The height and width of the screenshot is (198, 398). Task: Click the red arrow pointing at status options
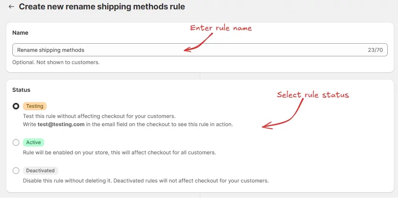283,114
